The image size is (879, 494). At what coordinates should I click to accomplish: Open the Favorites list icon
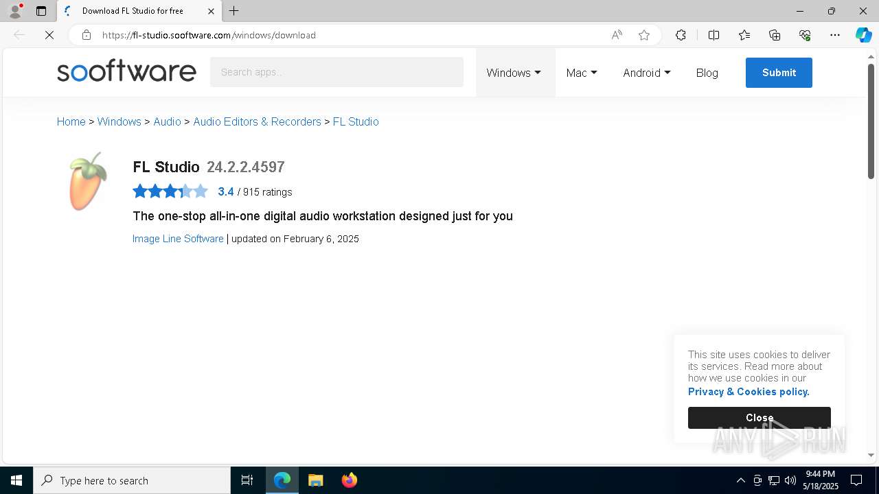(744, 35)
